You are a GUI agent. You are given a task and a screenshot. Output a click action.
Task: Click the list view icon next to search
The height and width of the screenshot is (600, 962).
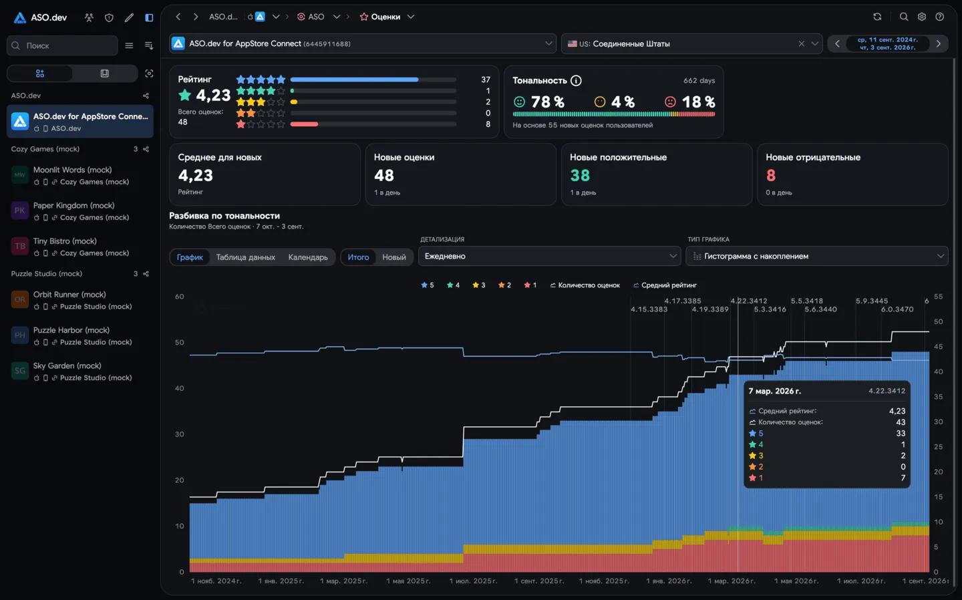[129, 45]
